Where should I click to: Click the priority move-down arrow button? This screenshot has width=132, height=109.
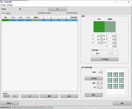pyautogui.click(x=15, y=96)
